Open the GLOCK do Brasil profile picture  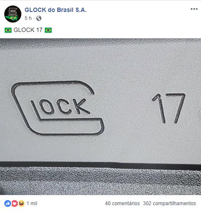pos(13,14)
